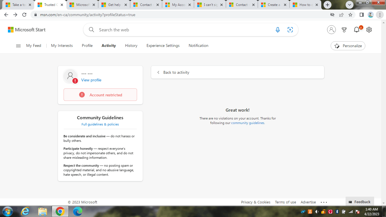The width and height of the screenshot is (386, 217).
Task: Open Experience Settings tab
Action: [x=163, y=45]
